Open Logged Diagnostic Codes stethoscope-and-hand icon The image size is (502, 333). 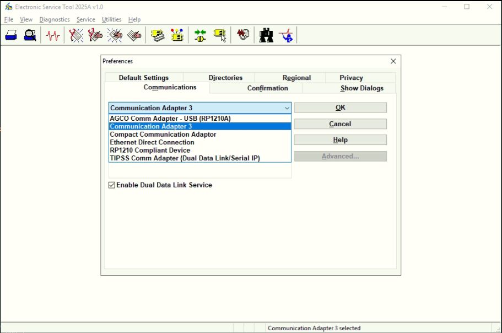point(95,35)
